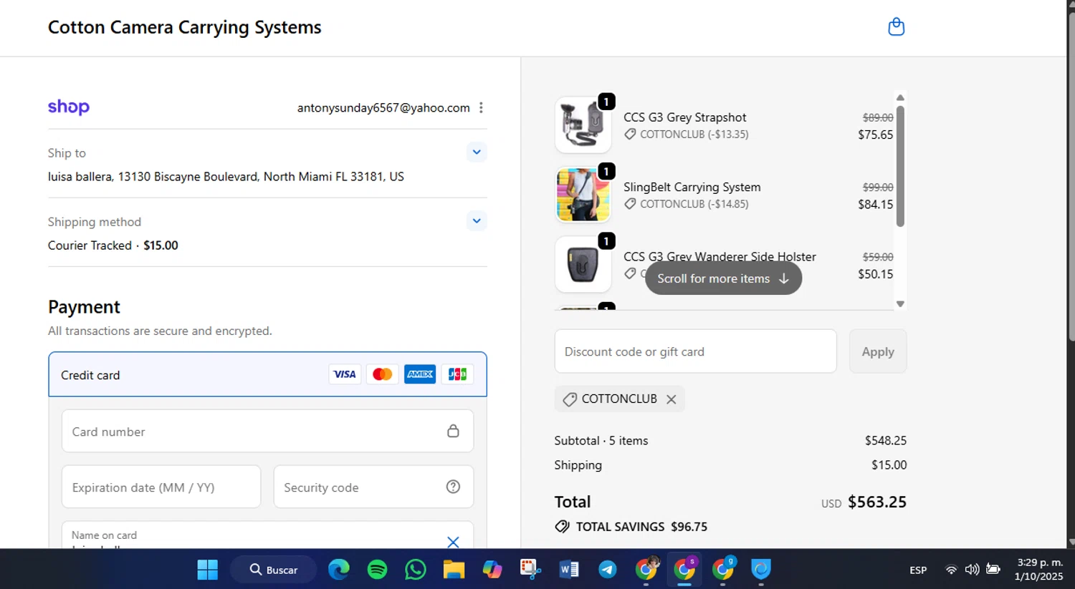The image size is (1075, 589).
Task: Clear the Name on card field with X
Action: point(453,542)
